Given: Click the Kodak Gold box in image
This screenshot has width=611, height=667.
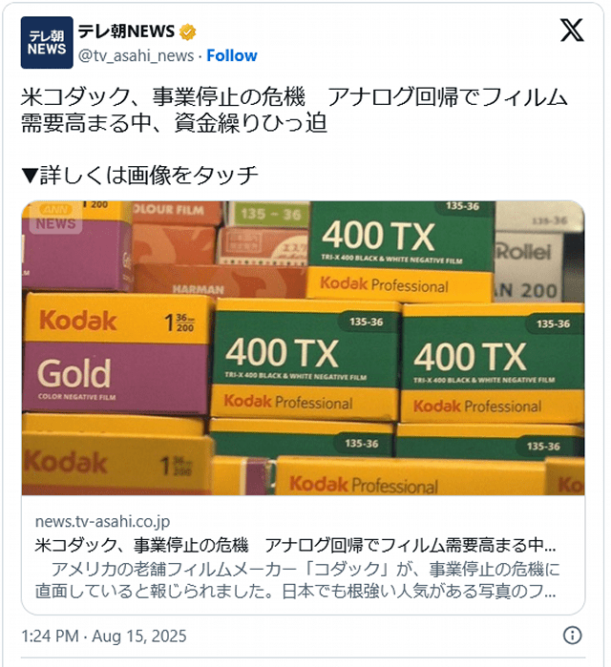Looking at the screenshot, I should click(x=117, y=353).
